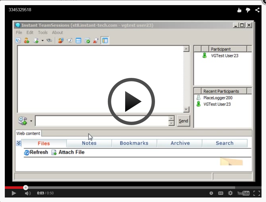
Task: Open the Edit menu
Action: pos(30,32)
